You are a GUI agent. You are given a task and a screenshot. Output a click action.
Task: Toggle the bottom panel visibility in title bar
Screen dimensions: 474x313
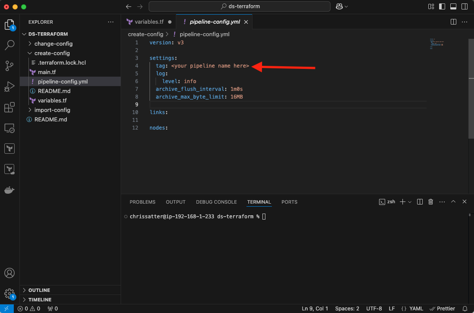point(453,6)
